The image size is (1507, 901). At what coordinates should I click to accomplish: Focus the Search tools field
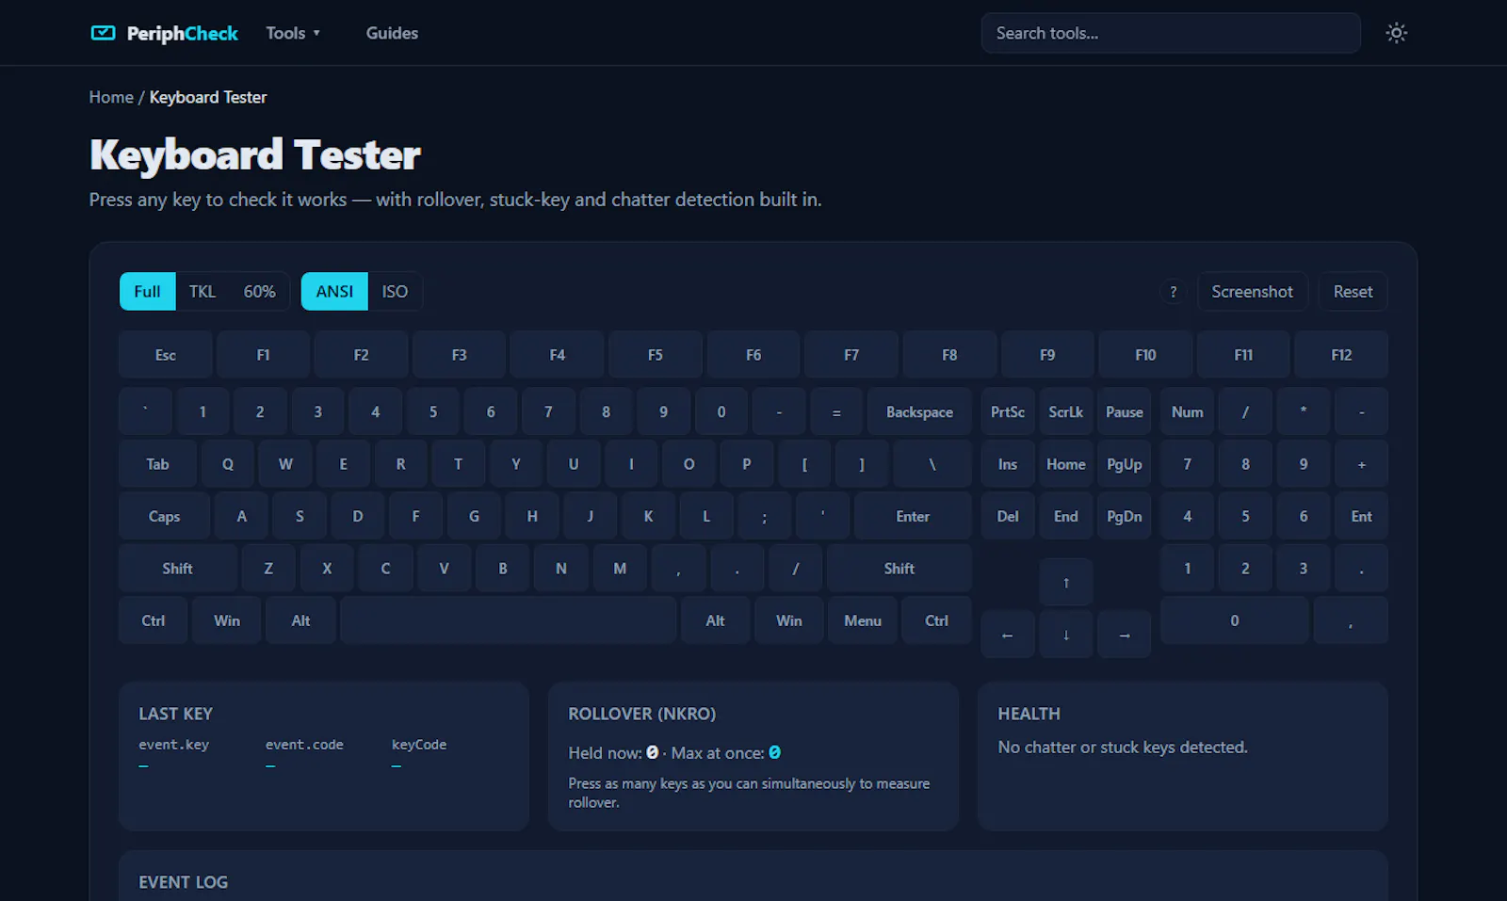1171,33
